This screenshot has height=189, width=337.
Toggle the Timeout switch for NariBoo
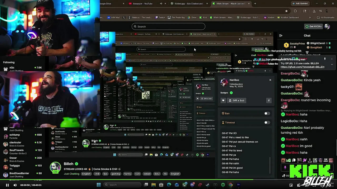(x=267, y=123)
